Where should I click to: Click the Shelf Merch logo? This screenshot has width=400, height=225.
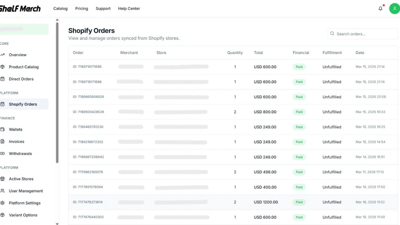coord(20,8)
